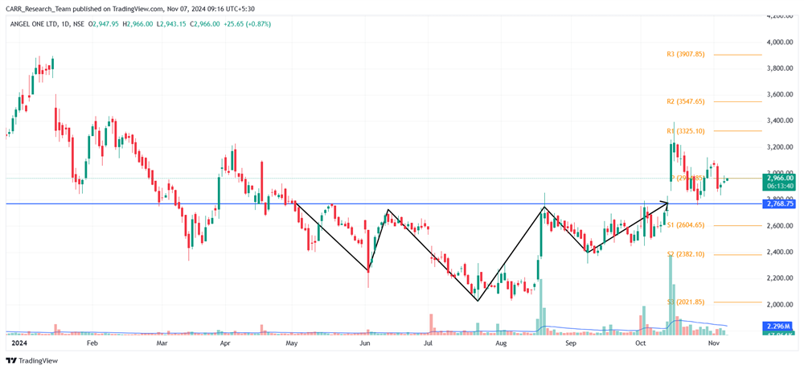Click the Mar label on time axis
This screenshot has height=370, width=804.
(x=162, y=342)
